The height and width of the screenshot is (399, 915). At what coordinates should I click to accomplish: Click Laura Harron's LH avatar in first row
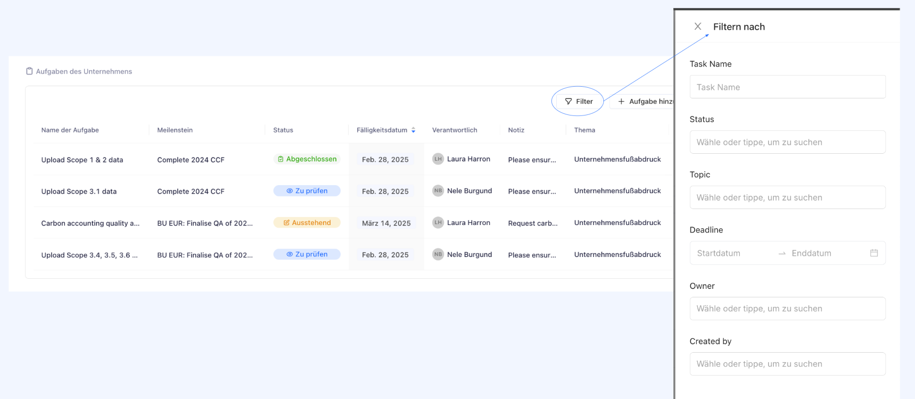(x=438, y=159)
